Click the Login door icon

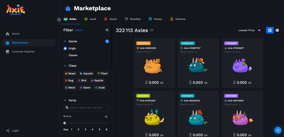tap(7, 131)
